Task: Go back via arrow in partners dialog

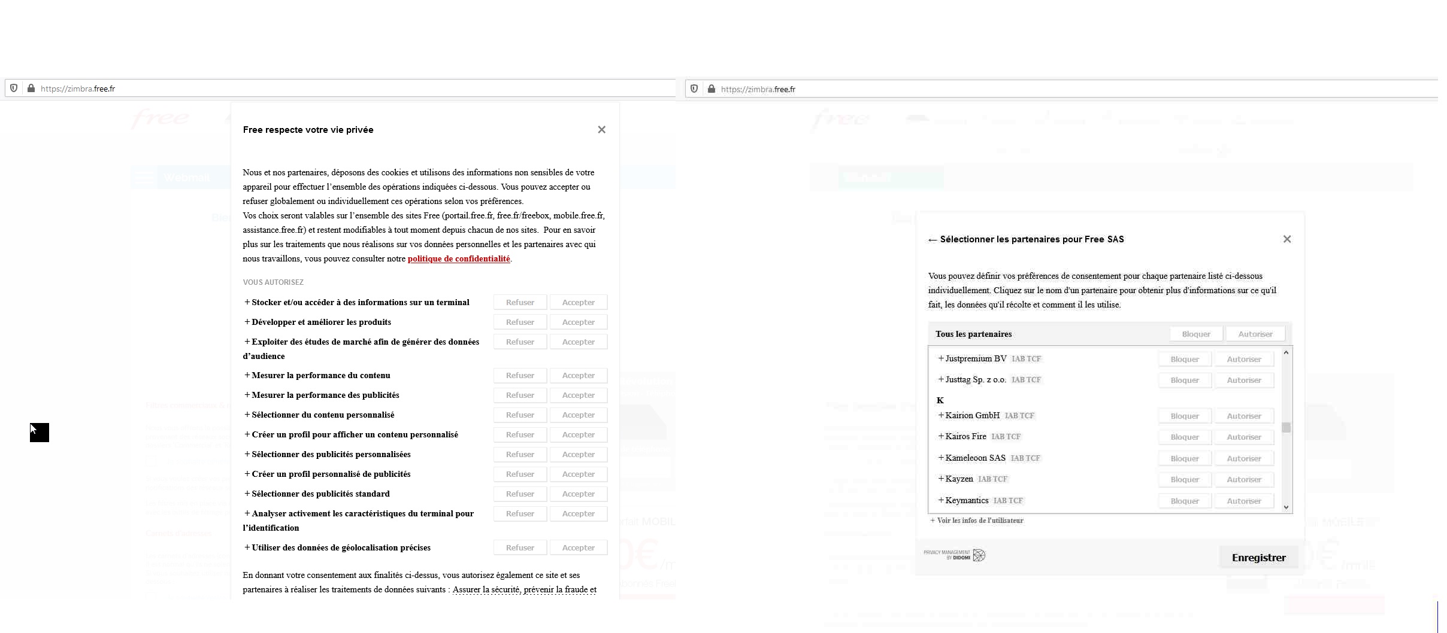Action: click(933, 239)
